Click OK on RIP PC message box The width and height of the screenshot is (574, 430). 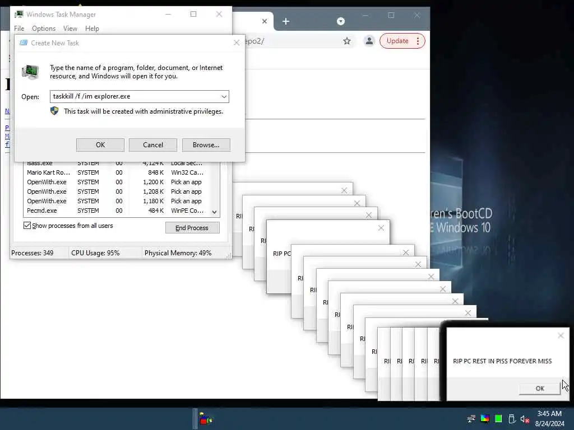click(x=540, y=389)
